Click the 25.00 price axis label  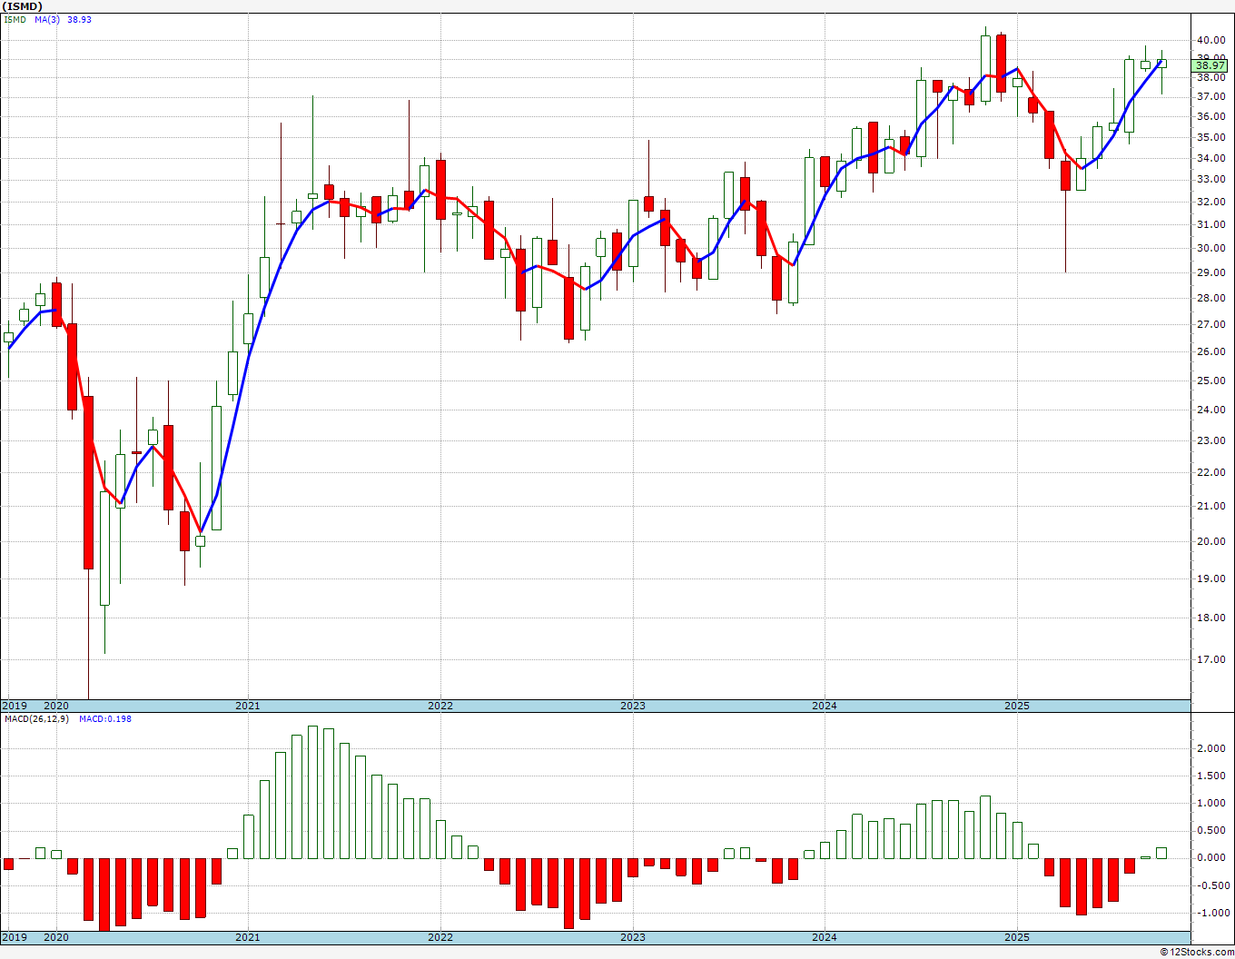(x=1210, y=381)
